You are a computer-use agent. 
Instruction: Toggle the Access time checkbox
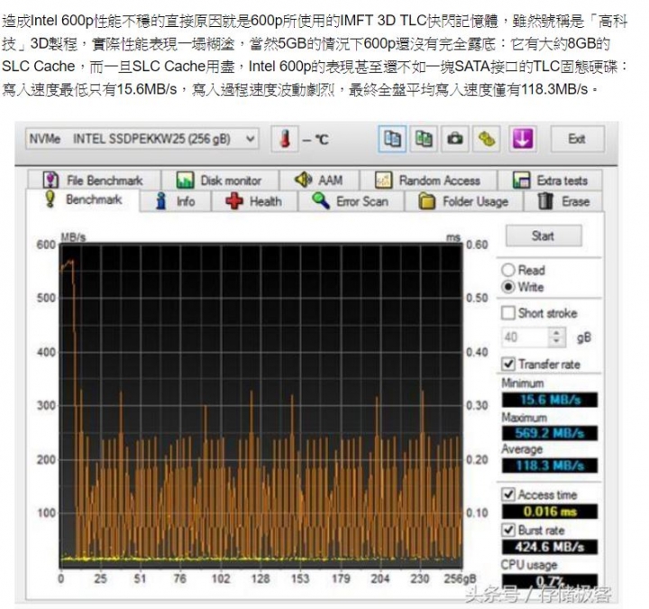point(508,494)
